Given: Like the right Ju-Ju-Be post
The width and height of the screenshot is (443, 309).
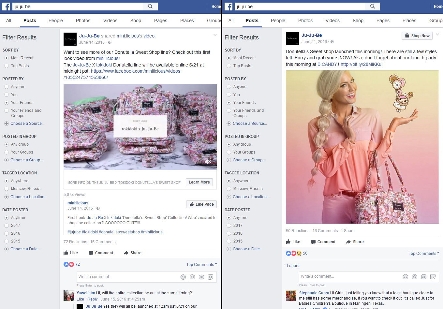Looking at the screenshot, I should coord(293,242).
